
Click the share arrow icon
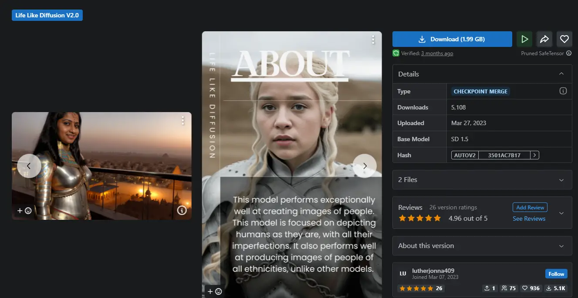click(x=544, y=39)
